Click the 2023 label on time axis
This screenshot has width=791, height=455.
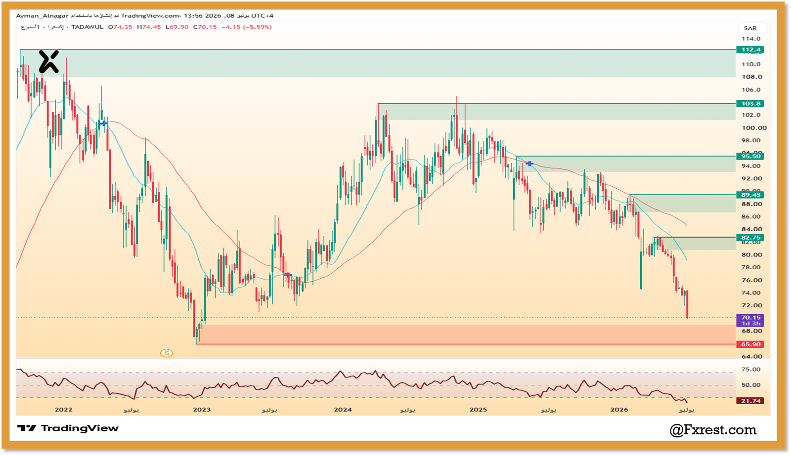point(202,410)
